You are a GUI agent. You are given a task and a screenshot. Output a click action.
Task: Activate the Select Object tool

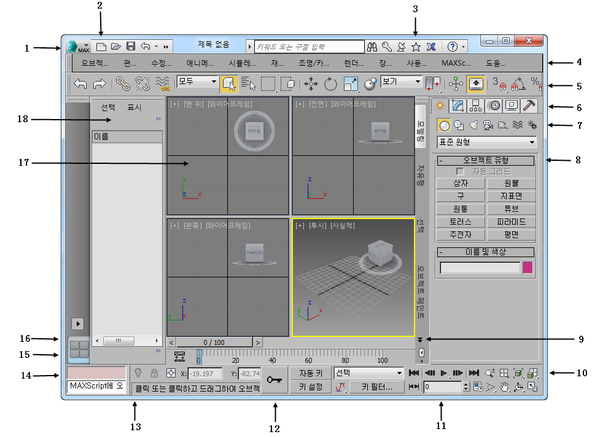[229, 83]
